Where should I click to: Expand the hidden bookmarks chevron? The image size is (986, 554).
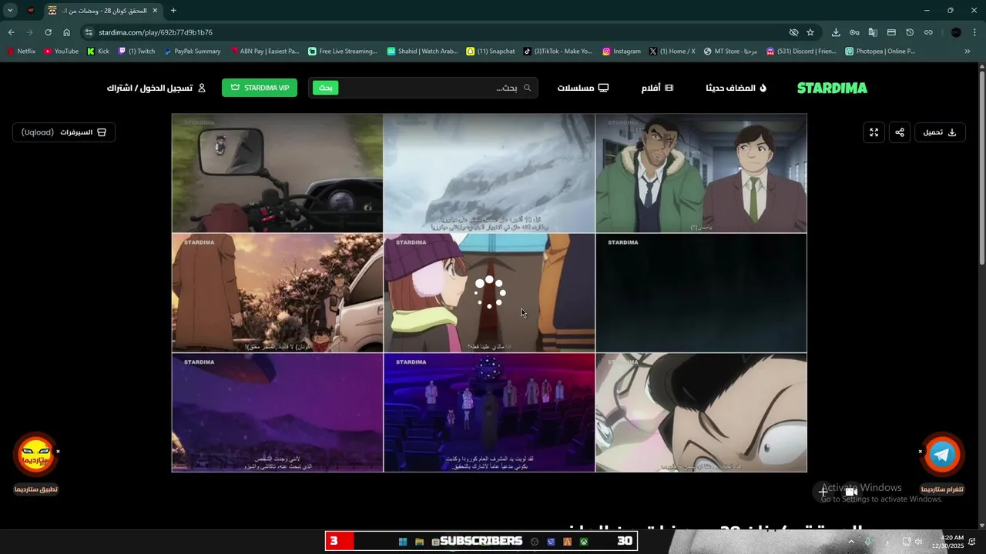point(968,52)
